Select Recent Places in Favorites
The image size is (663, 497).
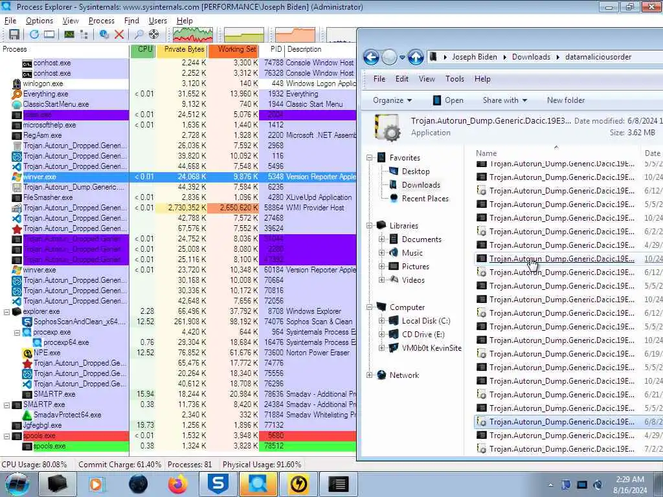click(425, 199)
